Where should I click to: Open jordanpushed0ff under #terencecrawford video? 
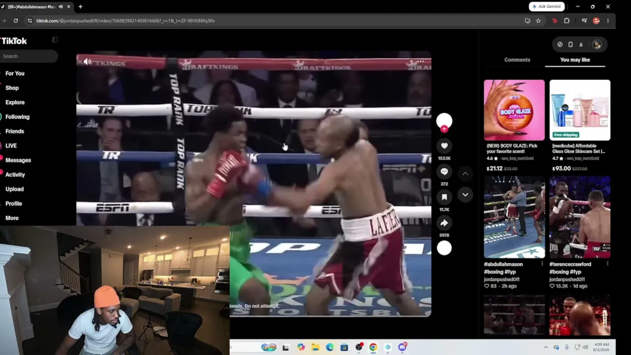coord(567,279)
